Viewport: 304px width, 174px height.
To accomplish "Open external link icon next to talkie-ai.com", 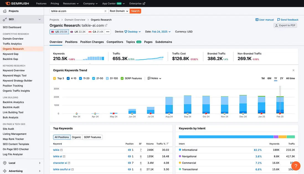I will [106, 25].
